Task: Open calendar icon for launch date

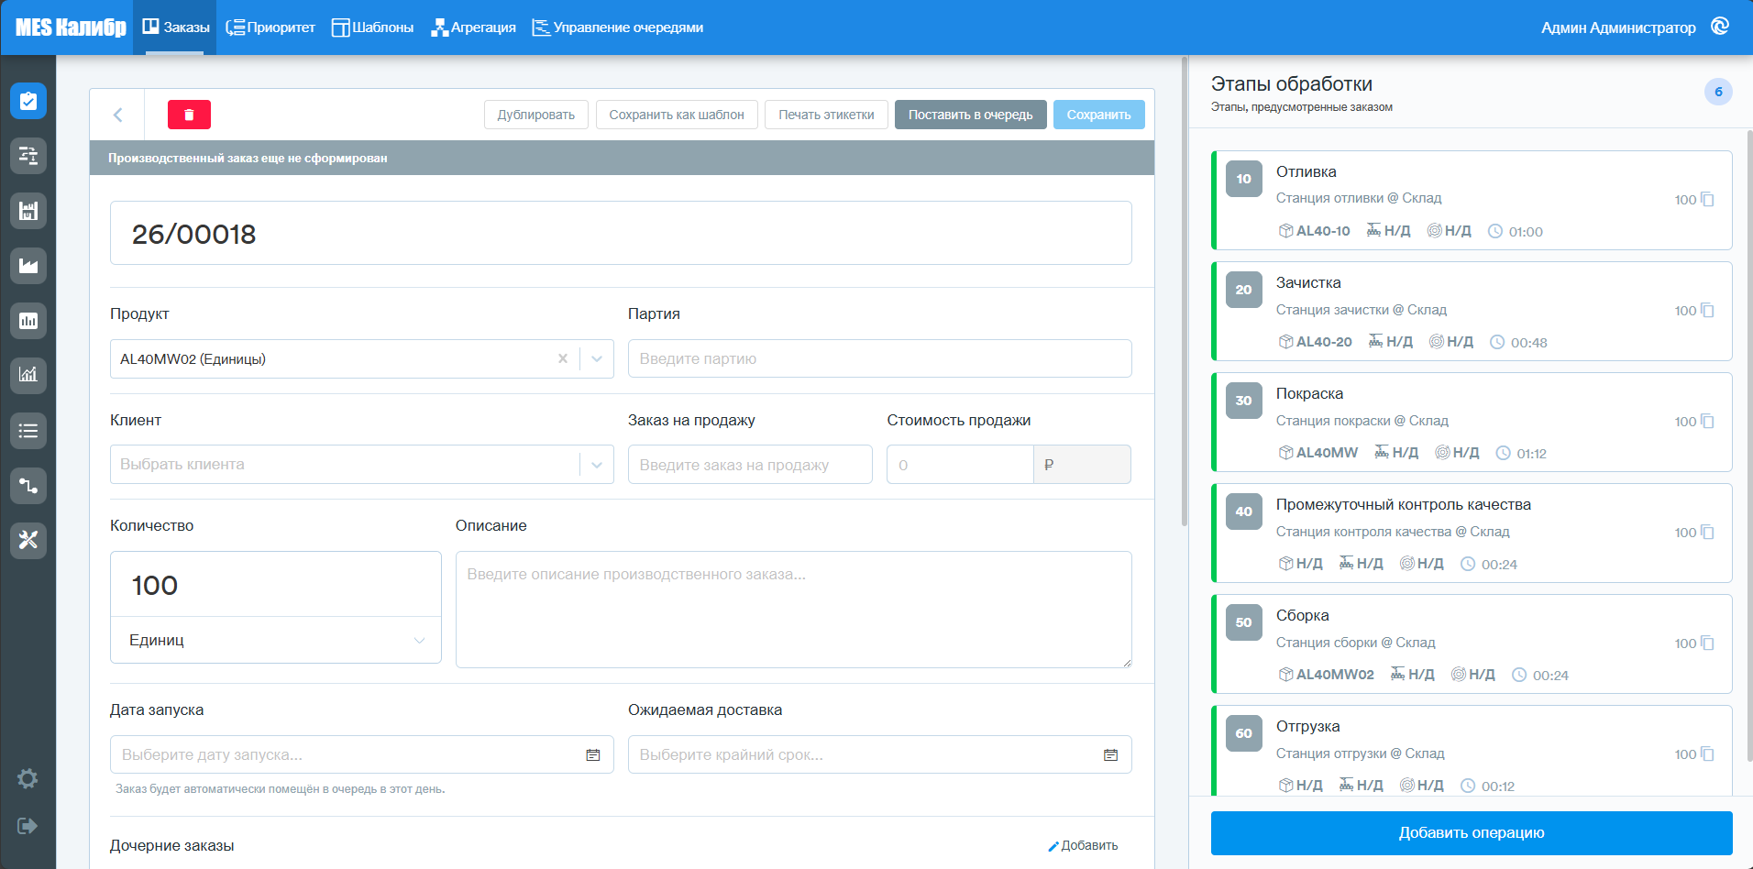Action: tap(593, 754)
